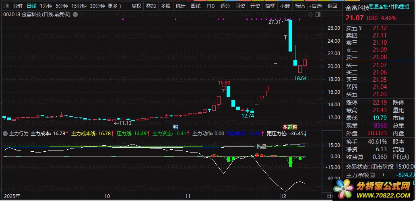Click the 买一 price 21.07

380,65
